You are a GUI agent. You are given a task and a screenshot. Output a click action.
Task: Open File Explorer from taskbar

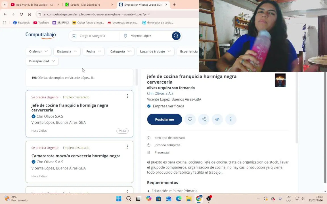click(x=189, y=199)
